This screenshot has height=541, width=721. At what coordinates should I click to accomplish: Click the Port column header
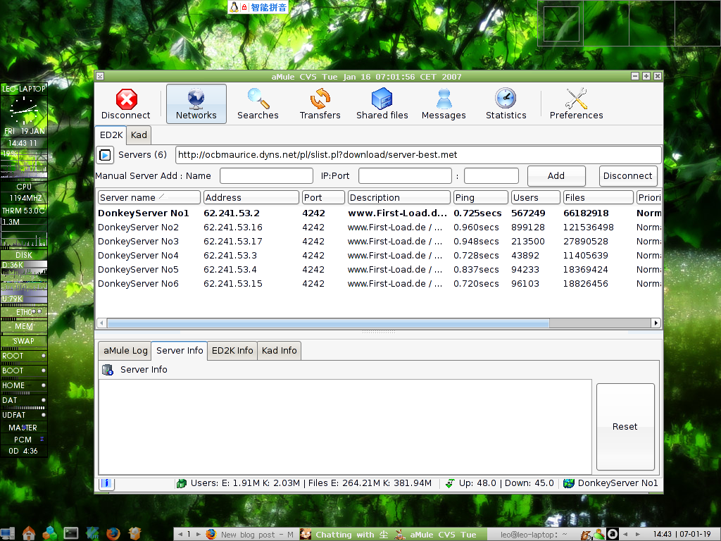click(323, 197)
